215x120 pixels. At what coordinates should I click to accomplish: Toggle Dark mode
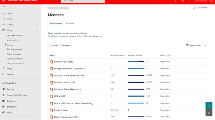200,8
